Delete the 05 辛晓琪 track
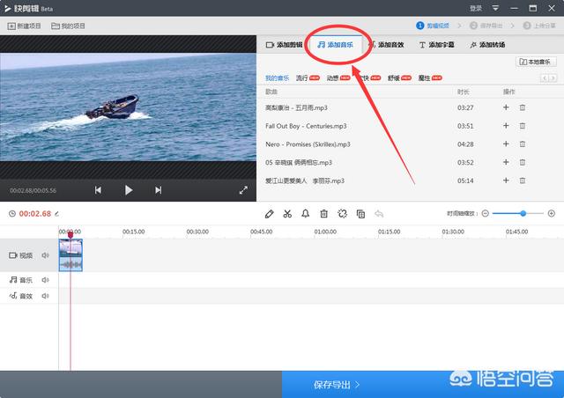Viewport: 564px width, 398px height. (x=523, y=163)
